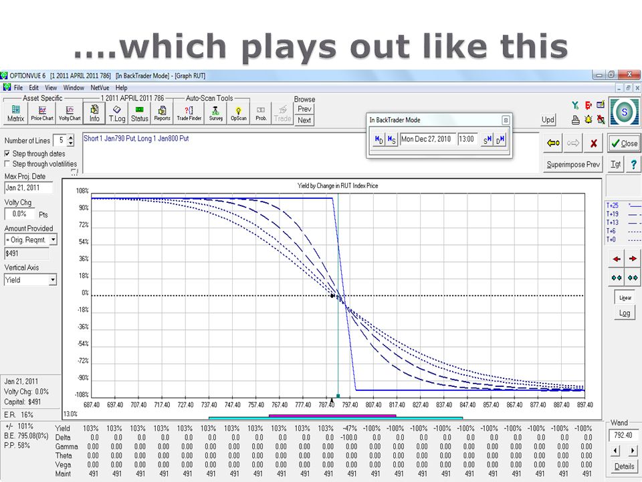This screenshot has height=482, width=642.
Task: Click the Browse Prev button
Action: click(x=304, y=109)
